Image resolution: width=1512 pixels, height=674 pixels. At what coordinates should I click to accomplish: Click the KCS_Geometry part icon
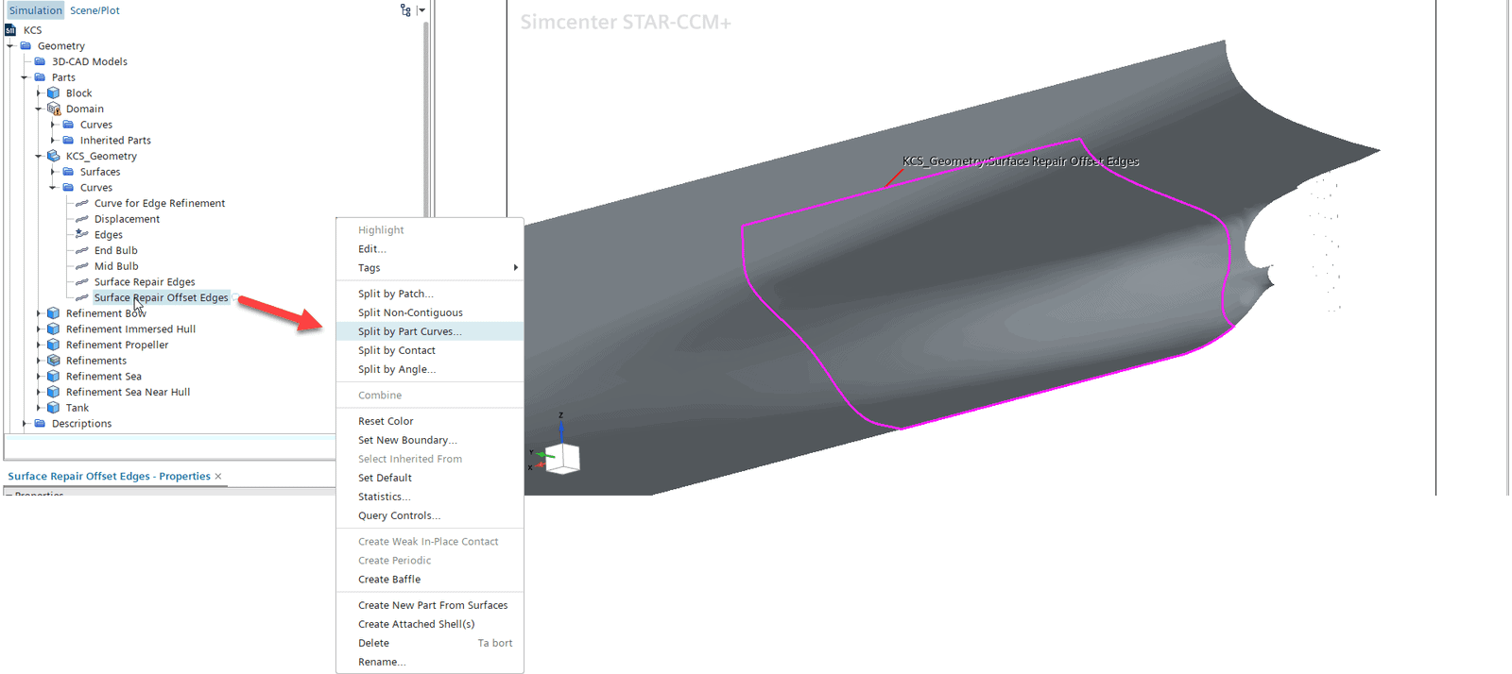[54, 156]
